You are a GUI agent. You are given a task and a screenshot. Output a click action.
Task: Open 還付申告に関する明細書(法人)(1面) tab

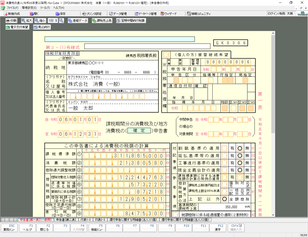pos(133,220)
